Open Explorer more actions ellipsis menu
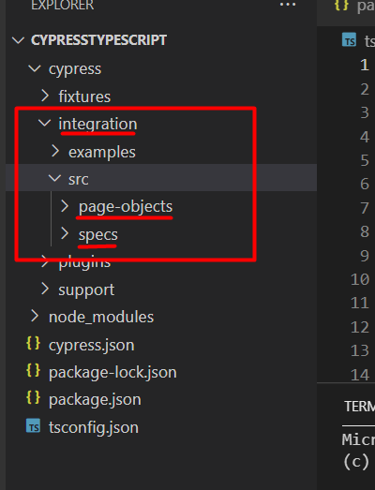The height and width of the screenshot is (490, 375). pos(288,5)
